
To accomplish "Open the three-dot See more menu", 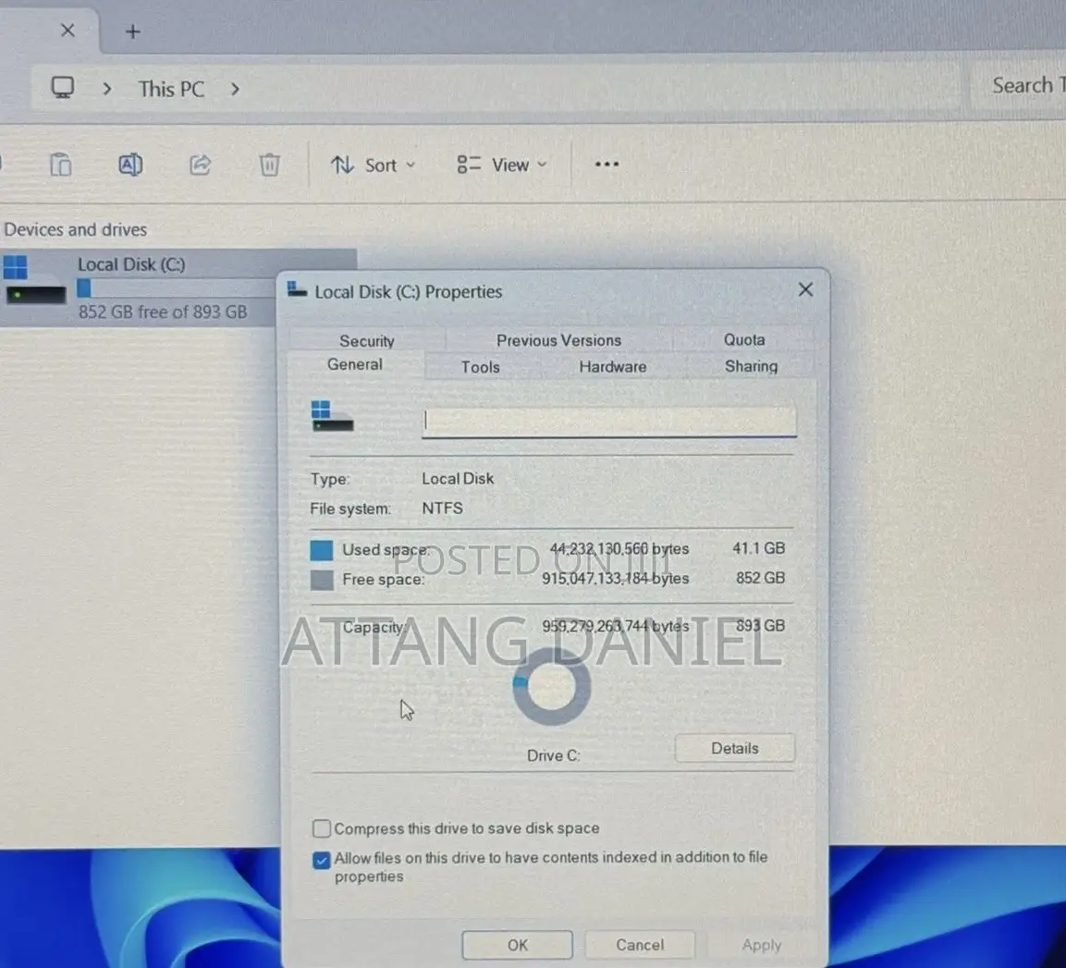I will click(607, 164).
